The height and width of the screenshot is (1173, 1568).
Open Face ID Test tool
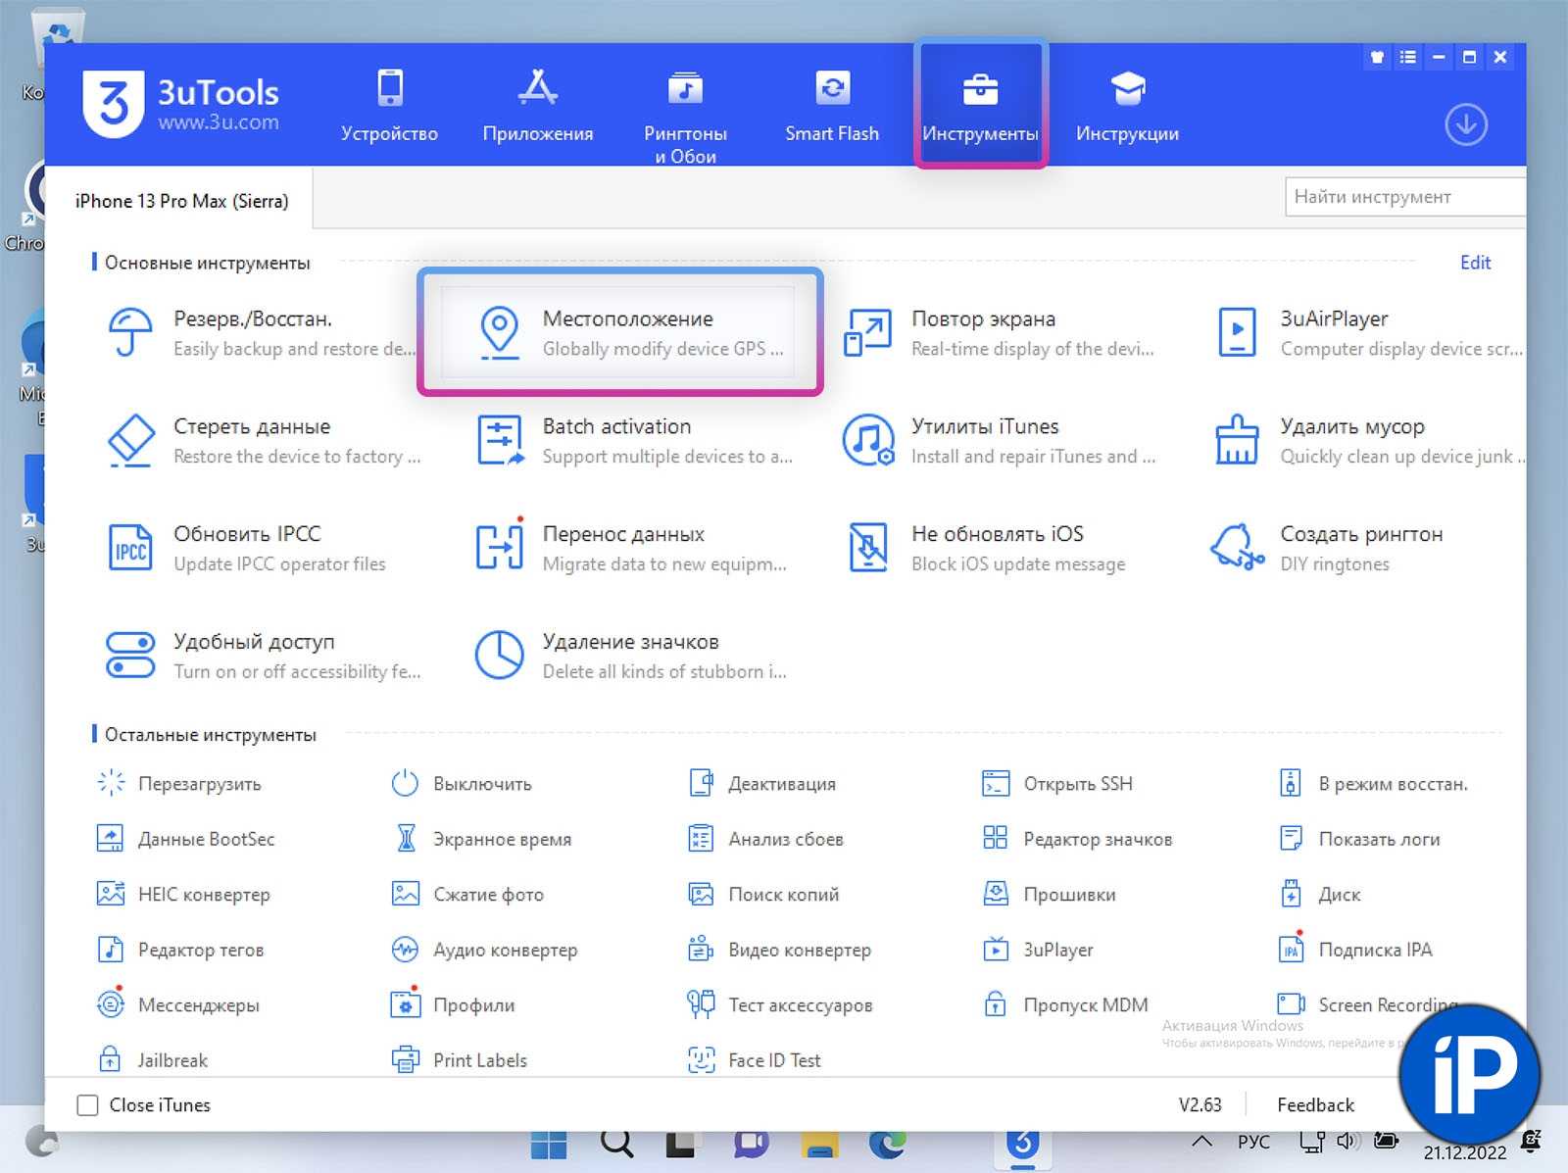pos(754,1059)
